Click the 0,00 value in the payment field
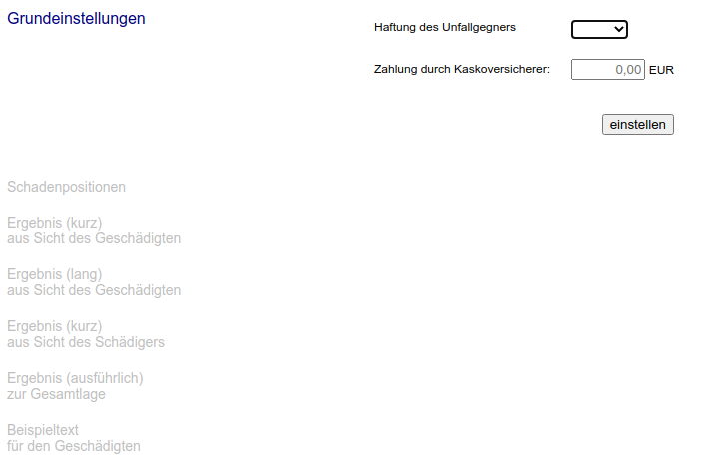This screenshot has height=464, width=711. coord(628,70)
